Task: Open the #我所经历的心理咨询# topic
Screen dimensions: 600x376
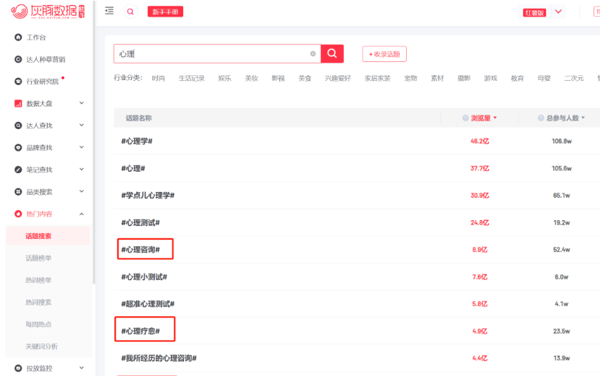Action: click(x=159, y=358)
